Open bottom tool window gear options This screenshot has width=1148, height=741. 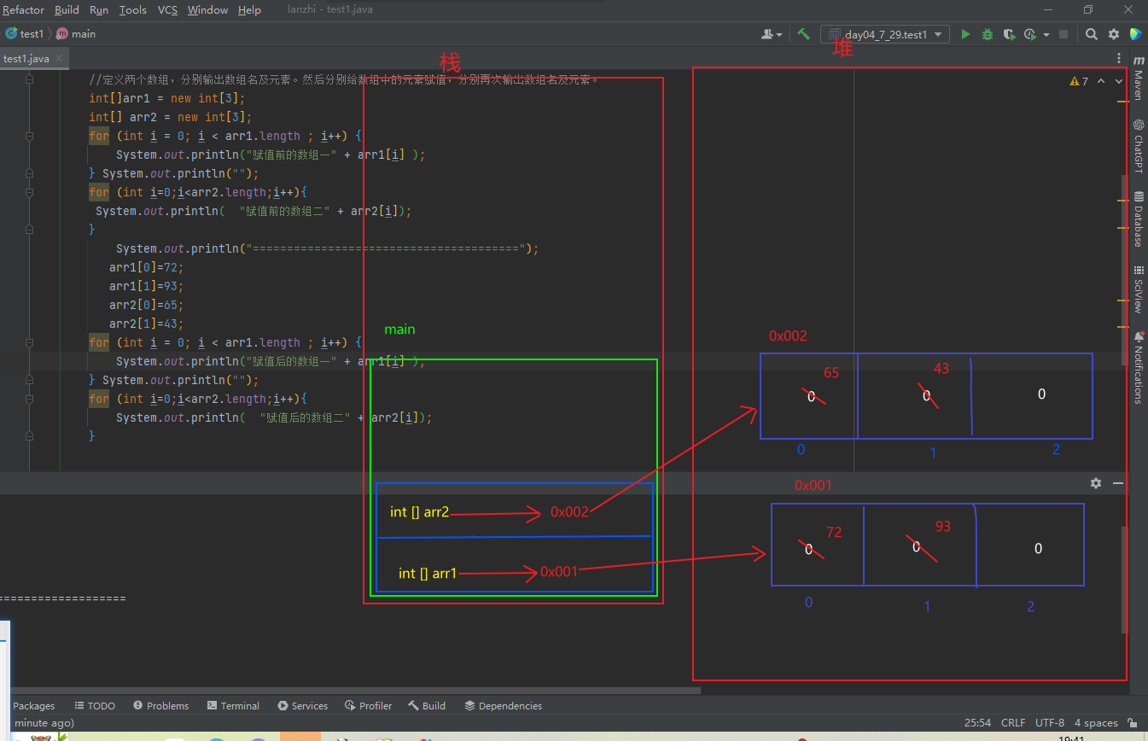tap(1096, 483)
